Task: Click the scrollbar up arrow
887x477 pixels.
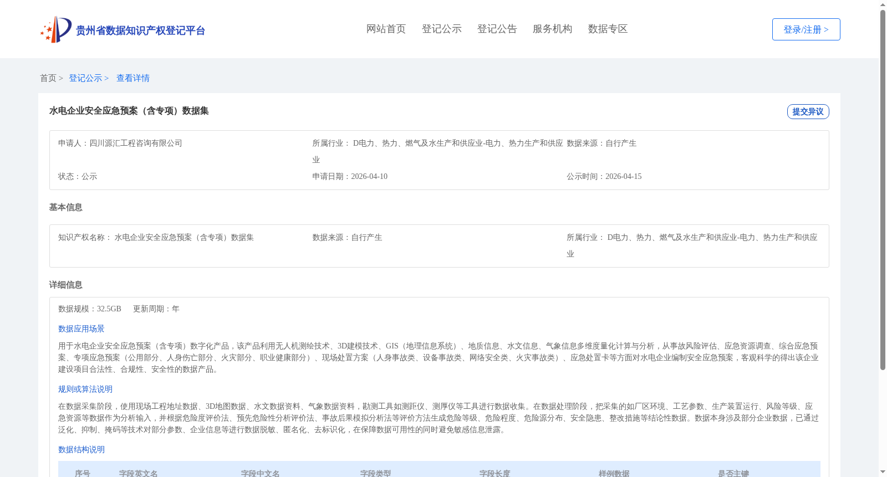Action: click(883, 4)
